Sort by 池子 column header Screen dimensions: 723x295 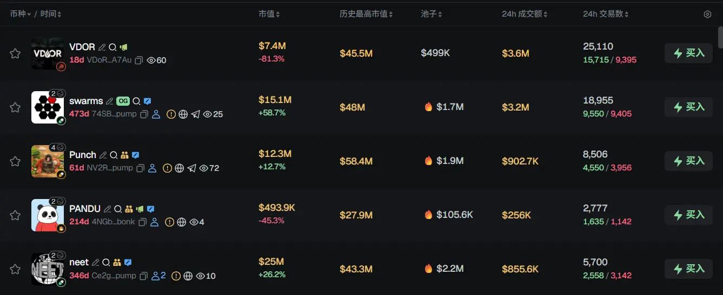click(x=432, y=14)
